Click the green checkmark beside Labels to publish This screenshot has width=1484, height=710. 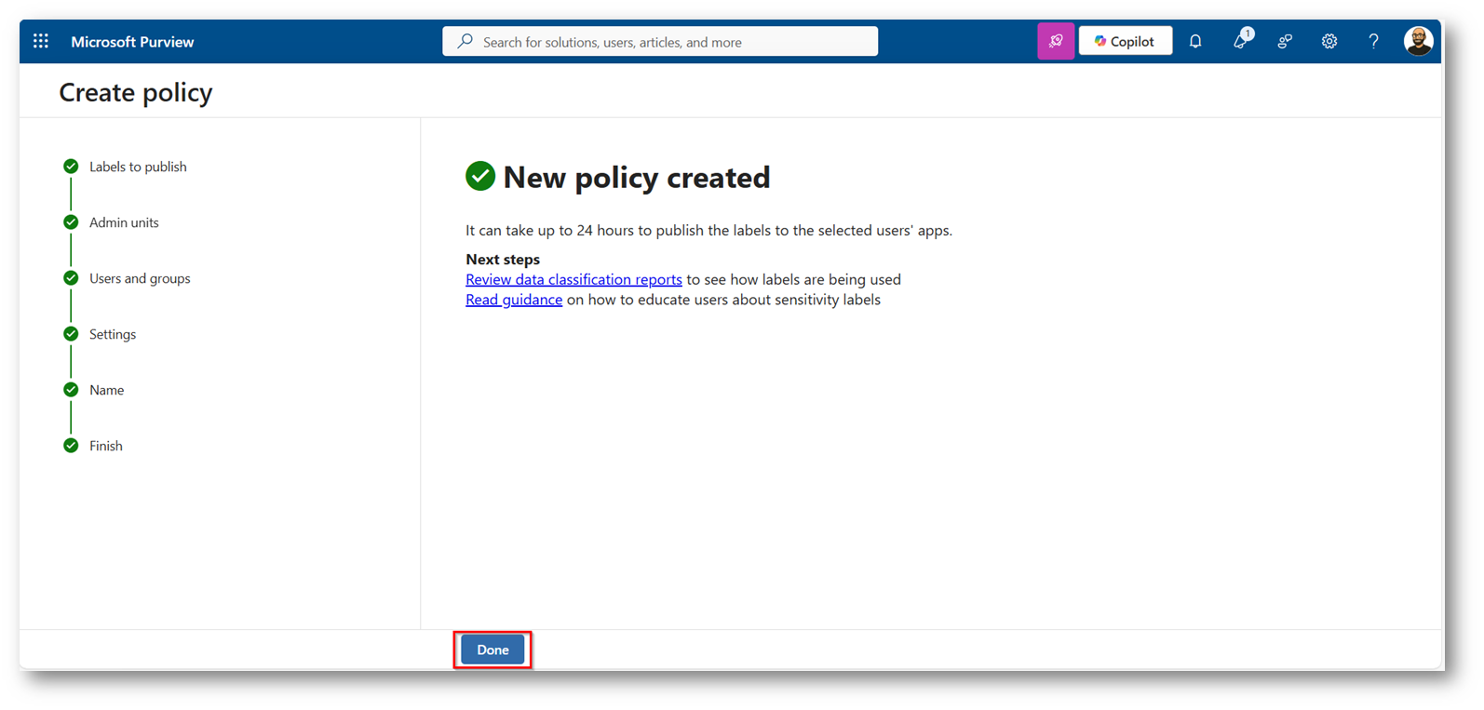coord(71,167)
